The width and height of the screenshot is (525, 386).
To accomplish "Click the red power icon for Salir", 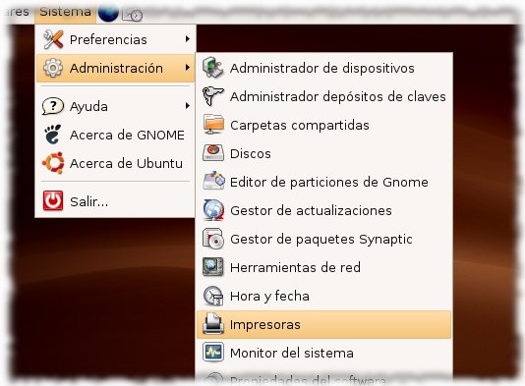I will [x=53, y=200].
